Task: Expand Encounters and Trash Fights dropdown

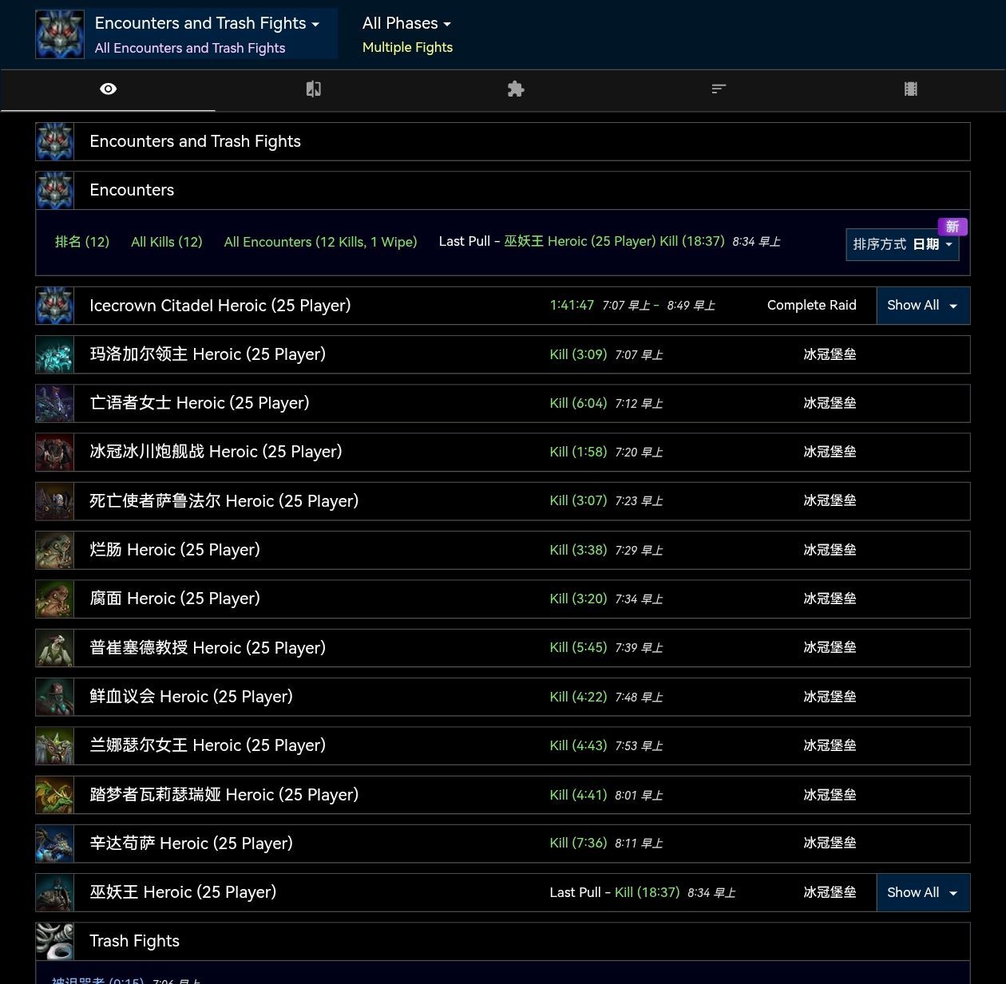Action: (207, 24)
